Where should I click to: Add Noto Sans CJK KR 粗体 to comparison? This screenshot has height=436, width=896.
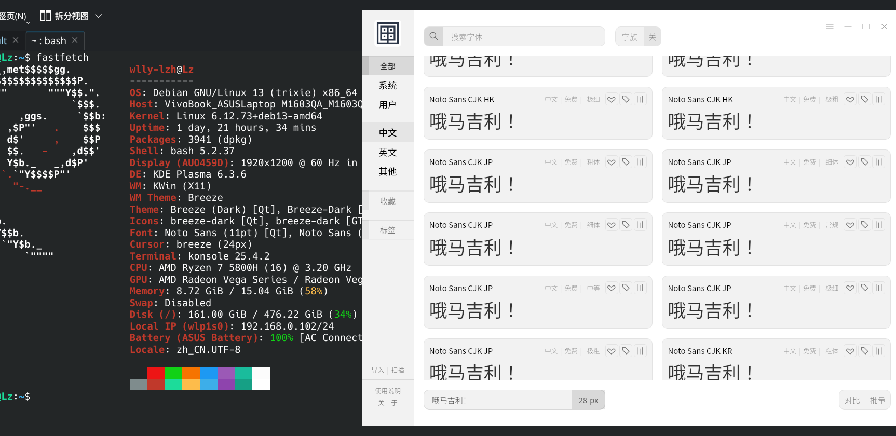[x=879, y=351]
